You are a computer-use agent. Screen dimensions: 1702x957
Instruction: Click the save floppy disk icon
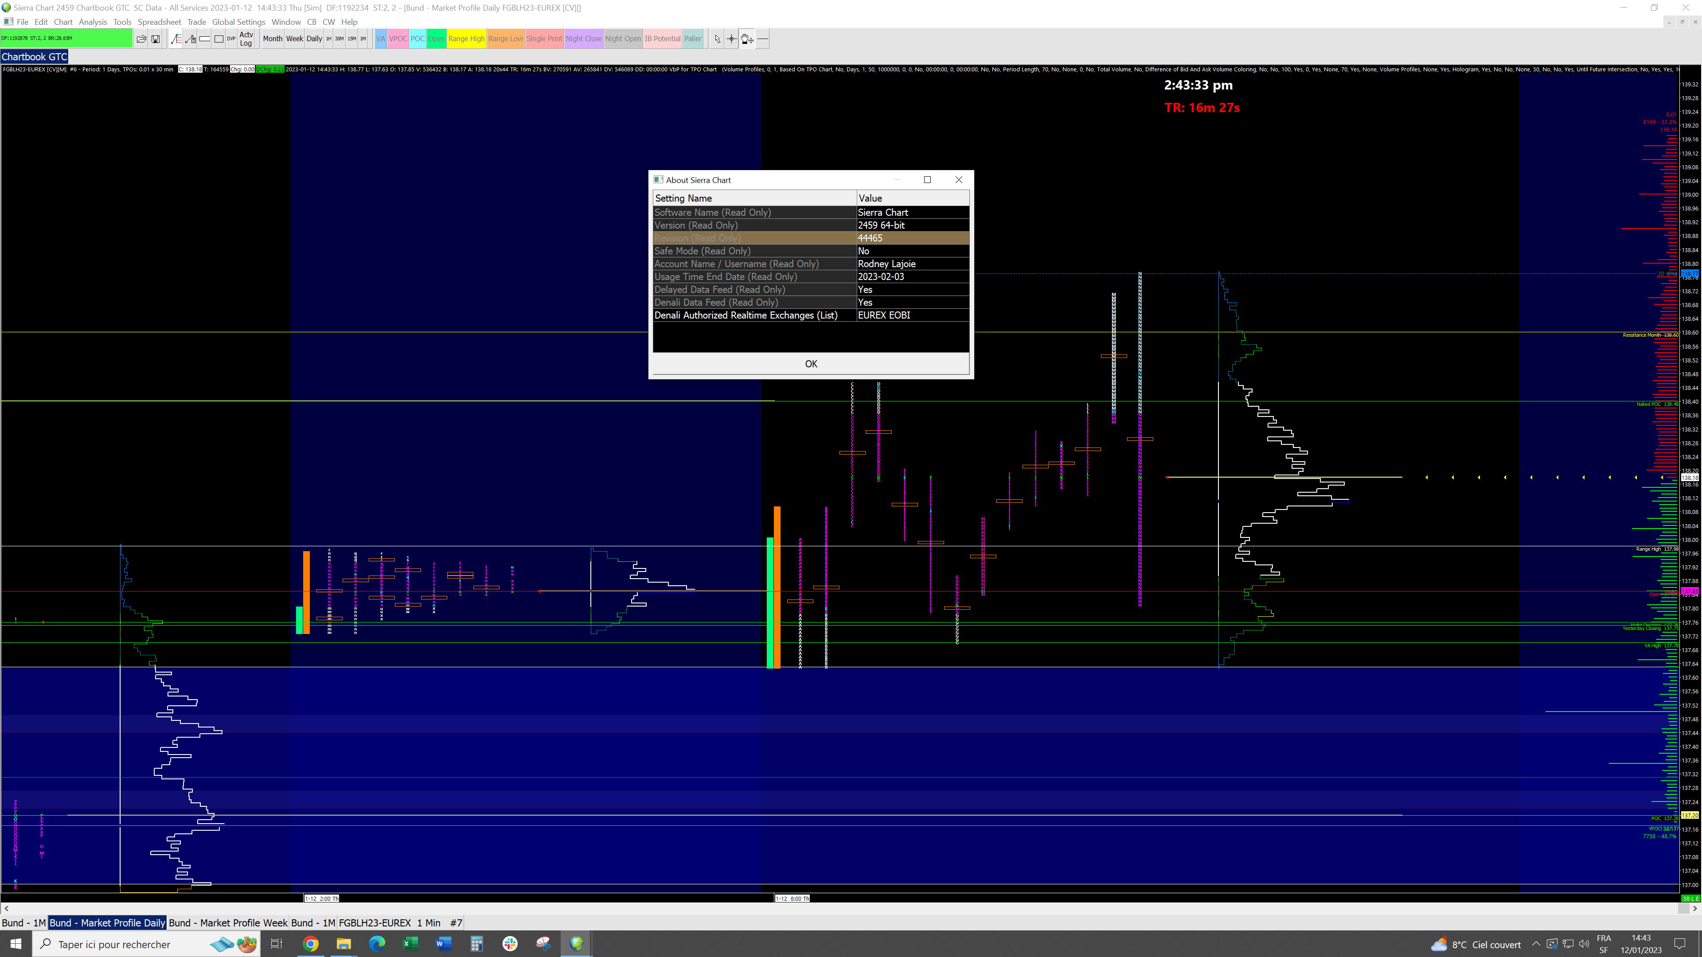pos(155,39)
